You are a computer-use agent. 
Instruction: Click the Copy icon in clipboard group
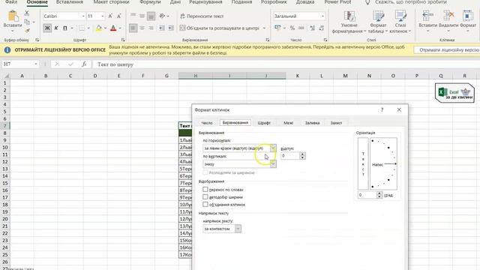(x=27, y=22)
